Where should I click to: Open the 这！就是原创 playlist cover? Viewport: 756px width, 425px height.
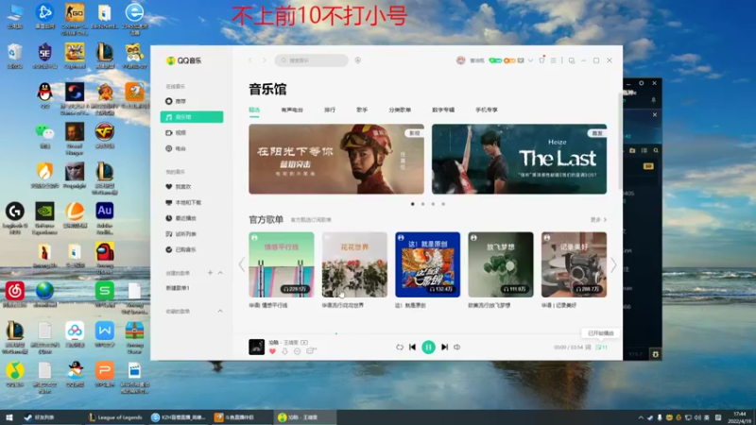428,264
